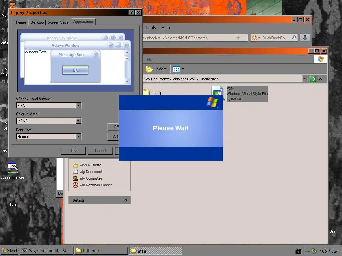342x256 pixels.
Task: Click the keyboard icon in system tray
Action: [298, 251]
